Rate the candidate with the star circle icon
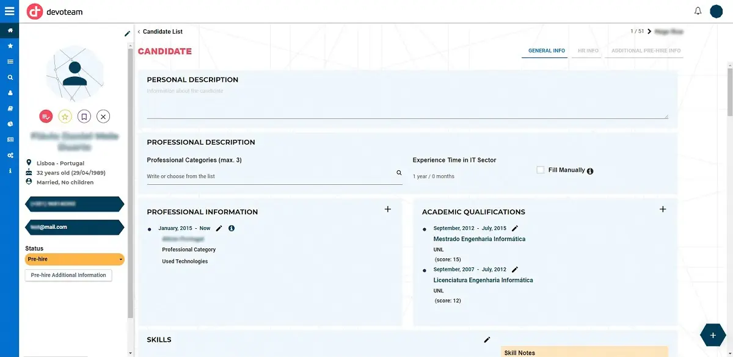The width and height of the screenshot is (733, 357). point(65,116)
